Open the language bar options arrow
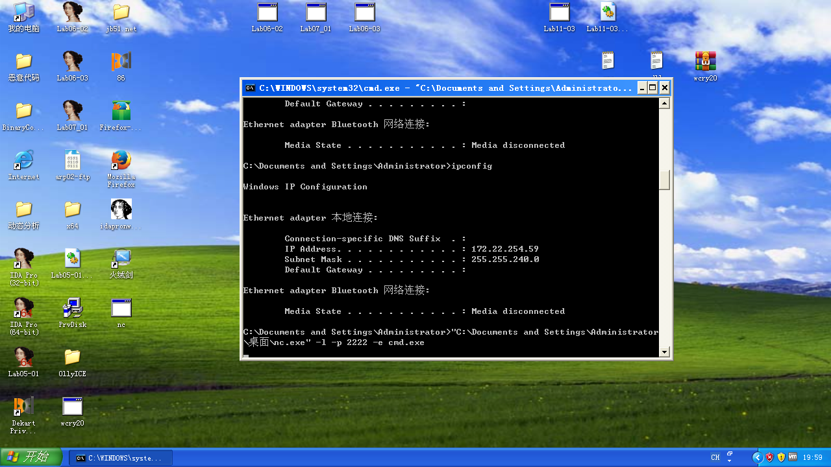 (x=730, y=461)
